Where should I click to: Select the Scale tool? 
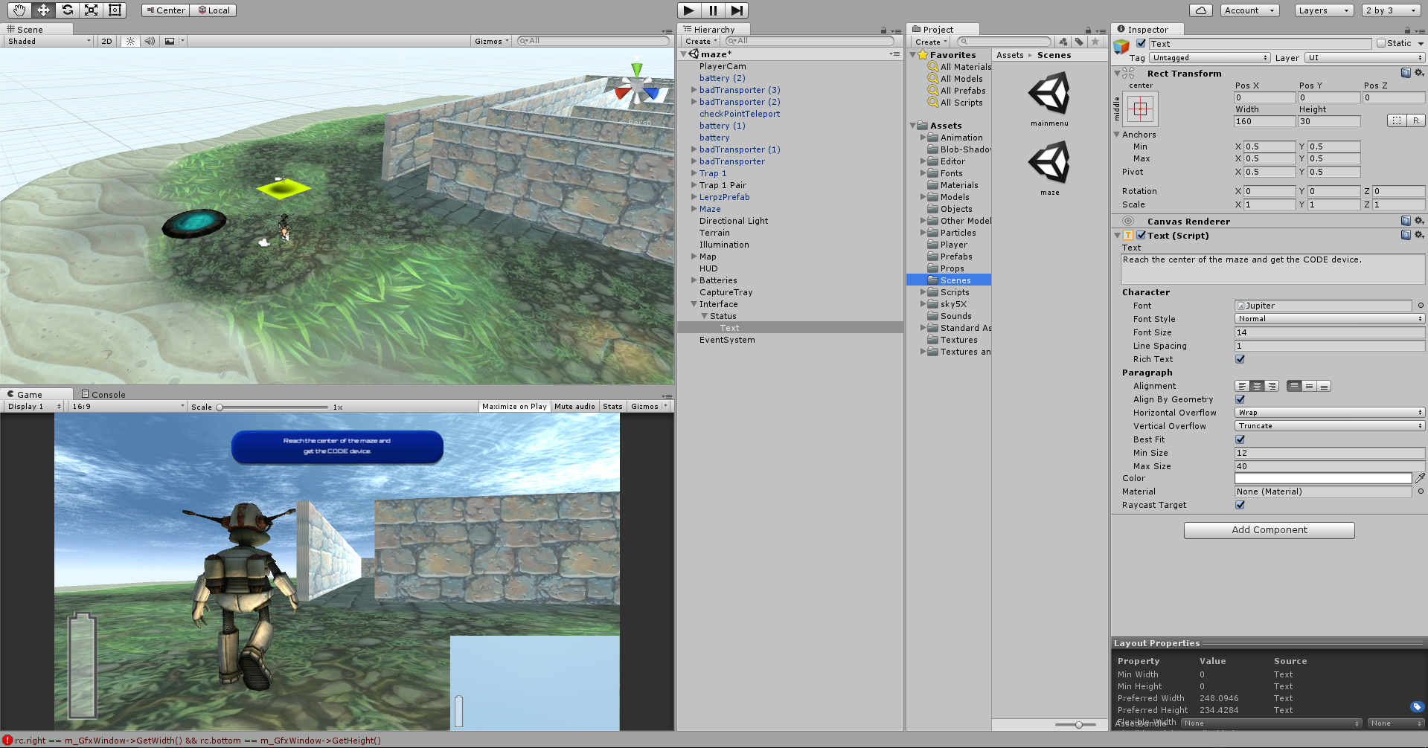(x=91, y=10)
